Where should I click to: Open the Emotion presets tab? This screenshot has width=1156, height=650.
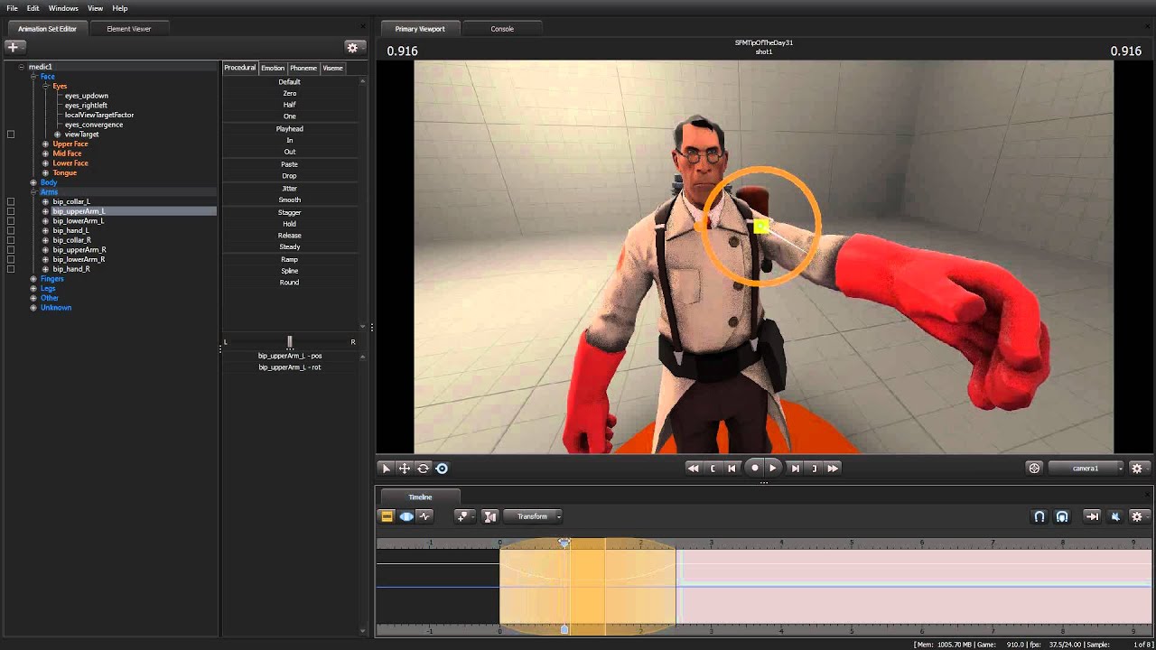[x=273, y=68]
